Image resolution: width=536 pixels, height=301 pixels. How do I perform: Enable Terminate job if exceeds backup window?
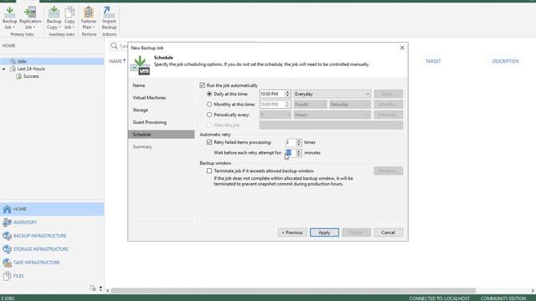coord(209,171)
